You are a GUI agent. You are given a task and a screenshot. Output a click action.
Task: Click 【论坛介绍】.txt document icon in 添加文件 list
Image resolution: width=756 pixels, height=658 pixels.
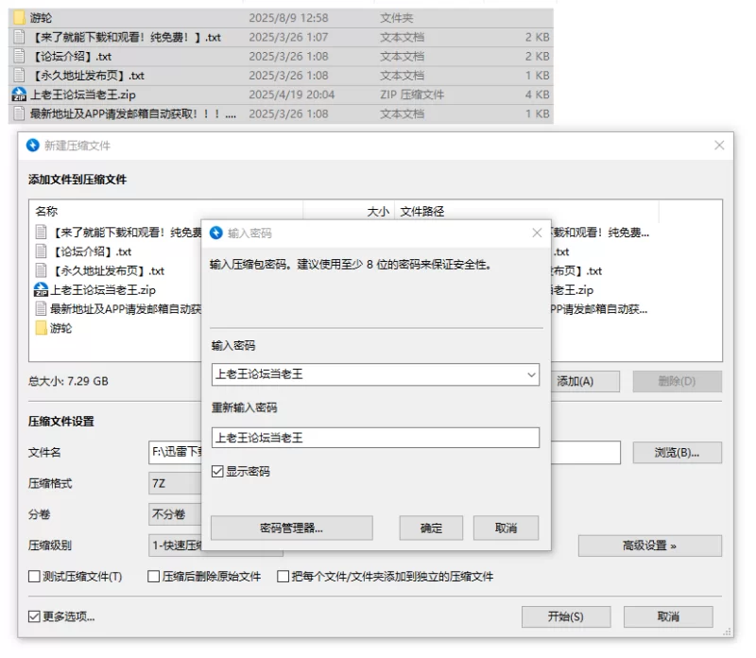tap(41, 251)
